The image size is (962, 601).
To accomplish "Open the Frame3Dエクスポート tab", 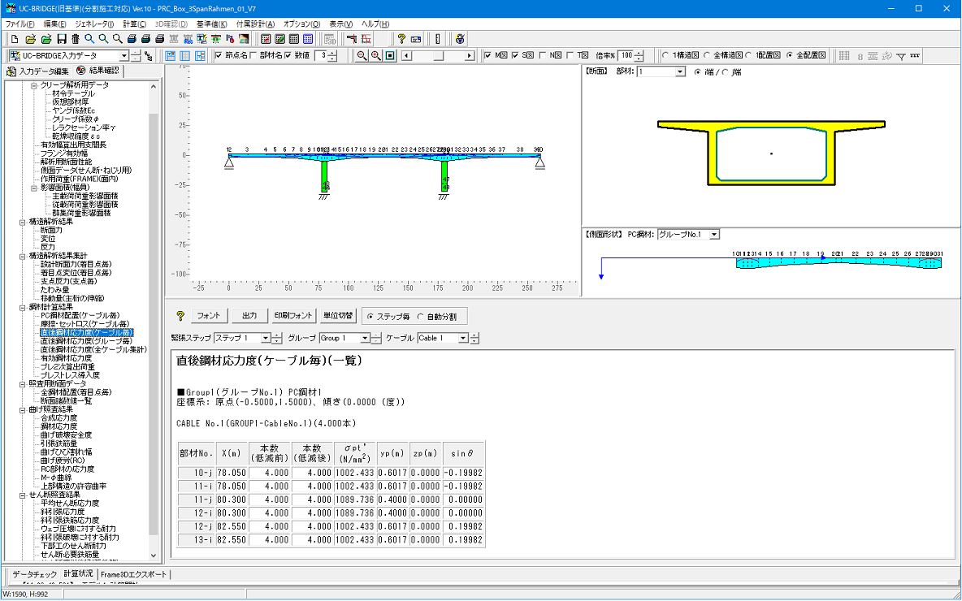I will [134, 574].
